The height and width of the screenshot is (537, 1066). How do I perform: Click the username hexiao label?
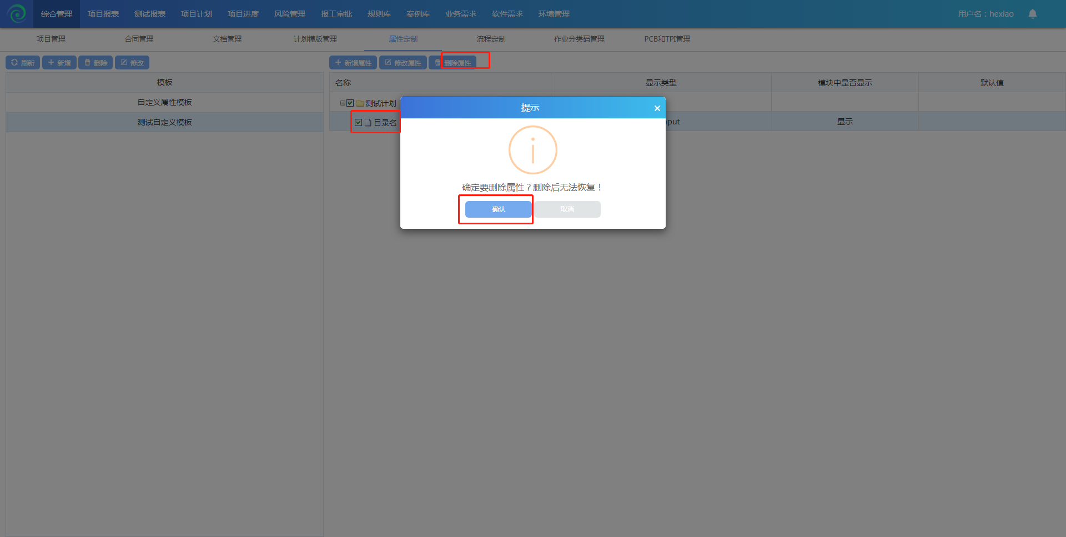[x=986, y=14]
